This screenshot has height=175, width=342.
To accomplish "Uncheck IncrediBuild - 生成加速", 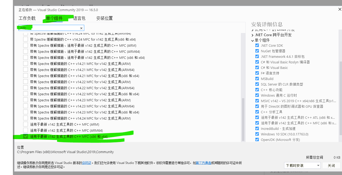I will click(x=257, y=129).
